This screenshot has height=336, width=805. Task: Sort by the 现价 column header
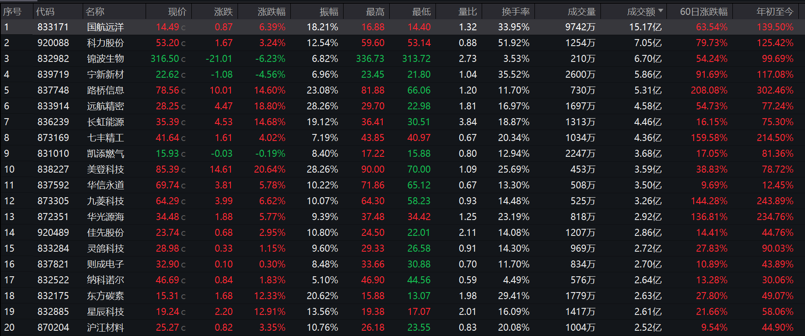click(177, 12)
